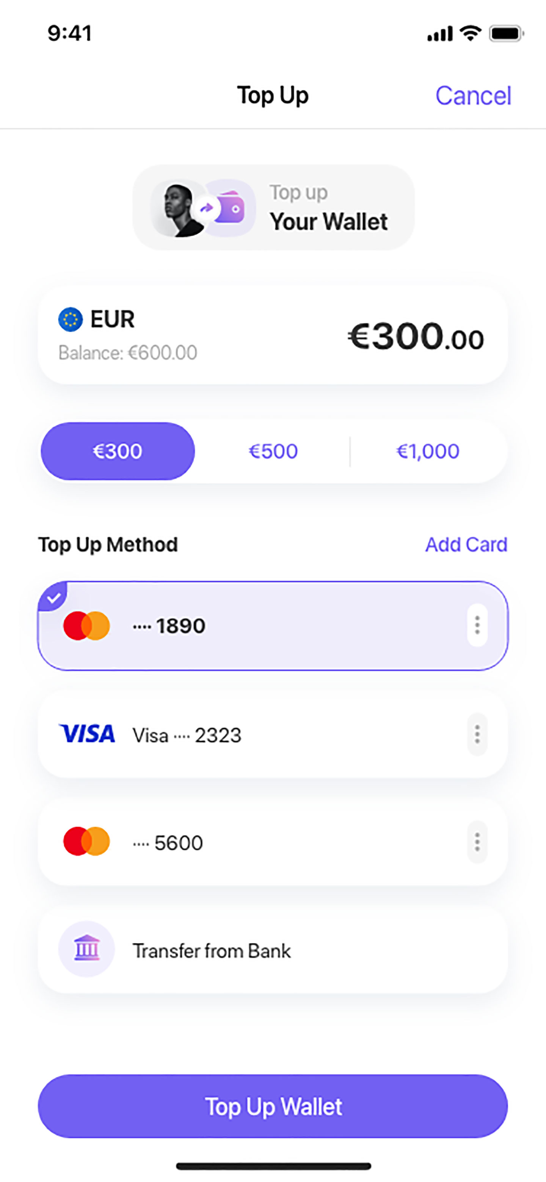Tap the bank building icon
Screen dimensions: 546x1182
[x=86, y=948]
